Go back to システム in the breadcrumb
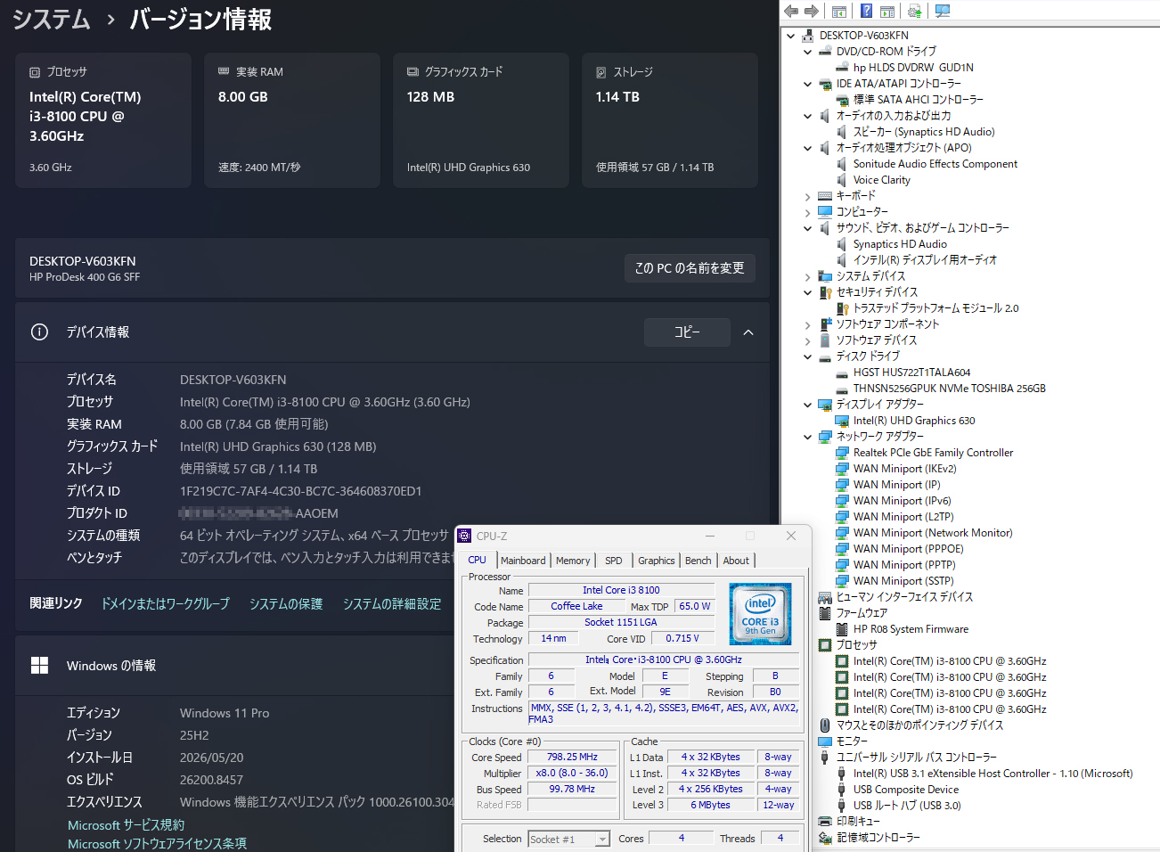The height and width of the screenshot is (852, 1160). coord(52,19)
